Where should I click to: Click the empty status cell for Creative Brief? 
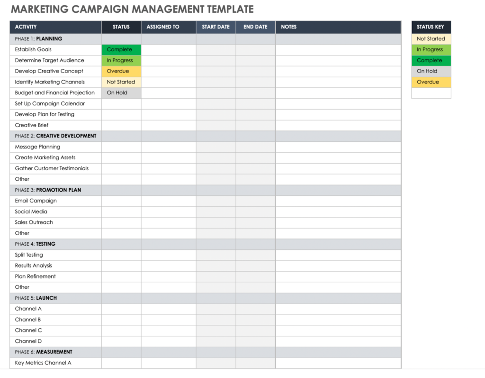coord(121,125)
